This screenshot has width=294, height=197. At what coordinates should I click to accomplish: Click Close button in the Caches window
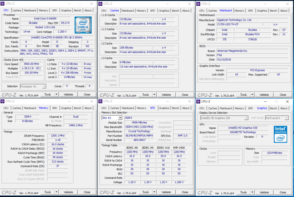(185, 94)
